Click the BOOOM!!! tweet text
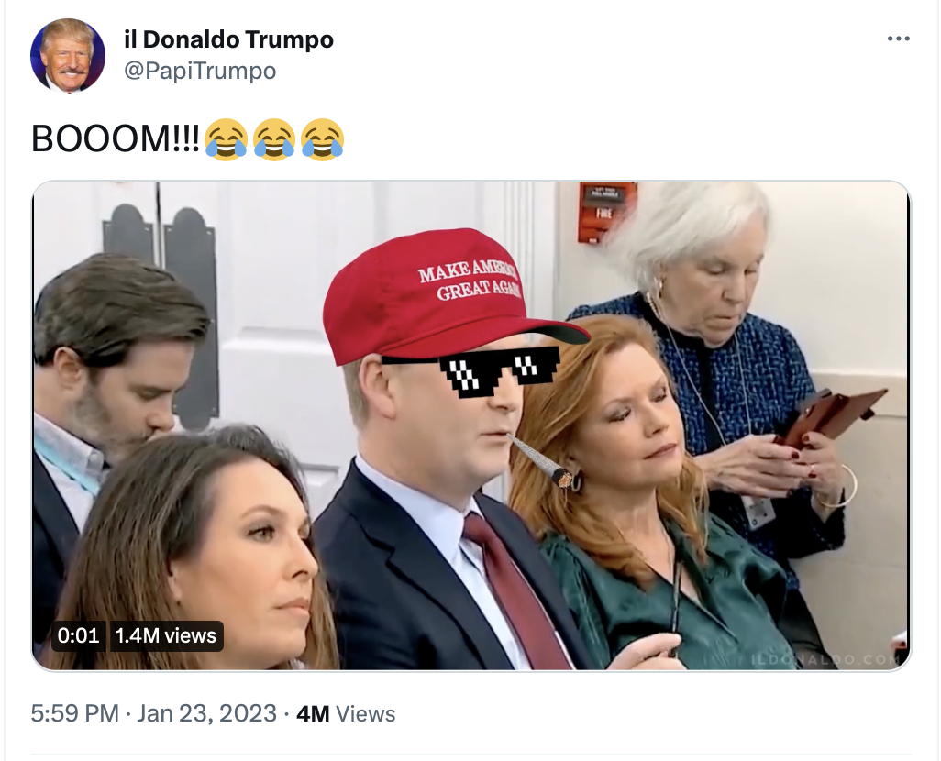 click(x=115, y=139)
